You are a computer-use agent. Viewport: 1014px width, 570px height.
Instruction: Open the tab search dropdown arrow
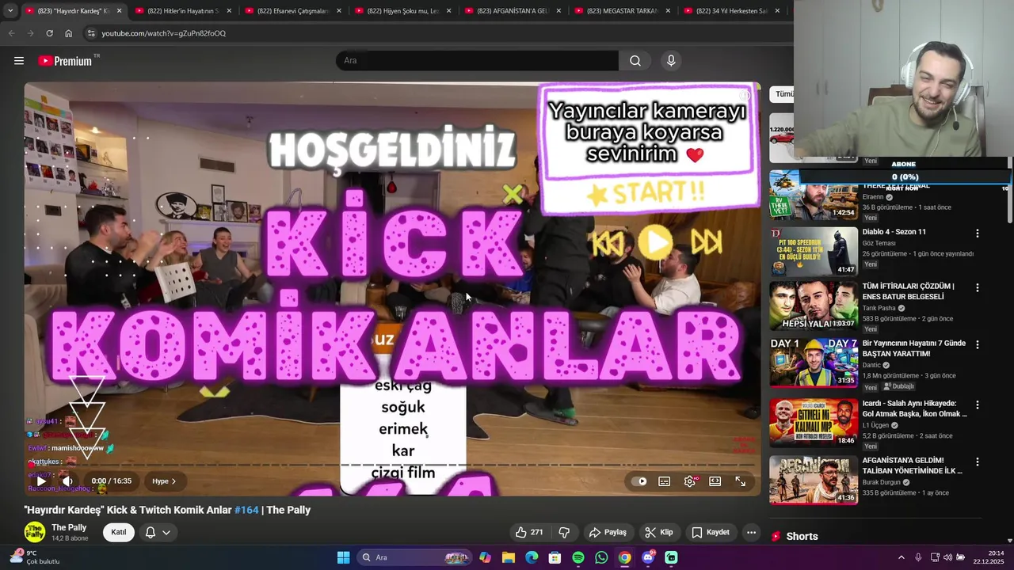click(x=10, y=11)
